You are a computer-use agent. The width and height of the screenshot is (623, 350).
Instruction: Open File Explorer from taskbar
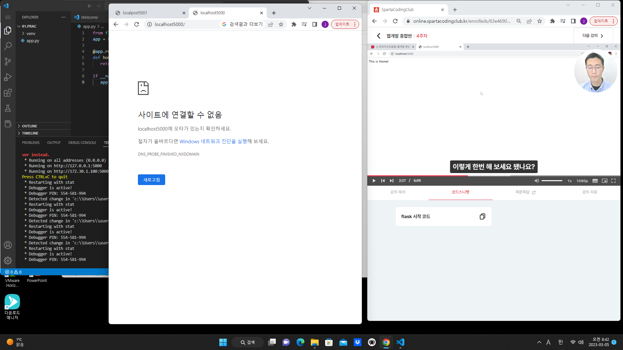tap(314, 342)
